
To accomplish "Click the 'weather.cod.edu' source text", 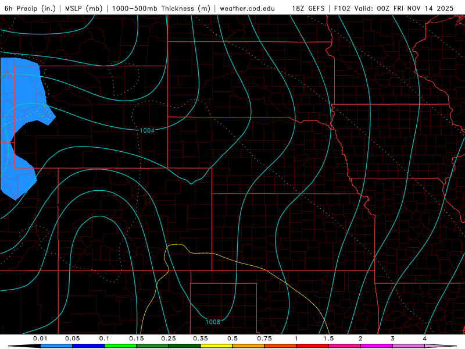I will coord(247,8).
